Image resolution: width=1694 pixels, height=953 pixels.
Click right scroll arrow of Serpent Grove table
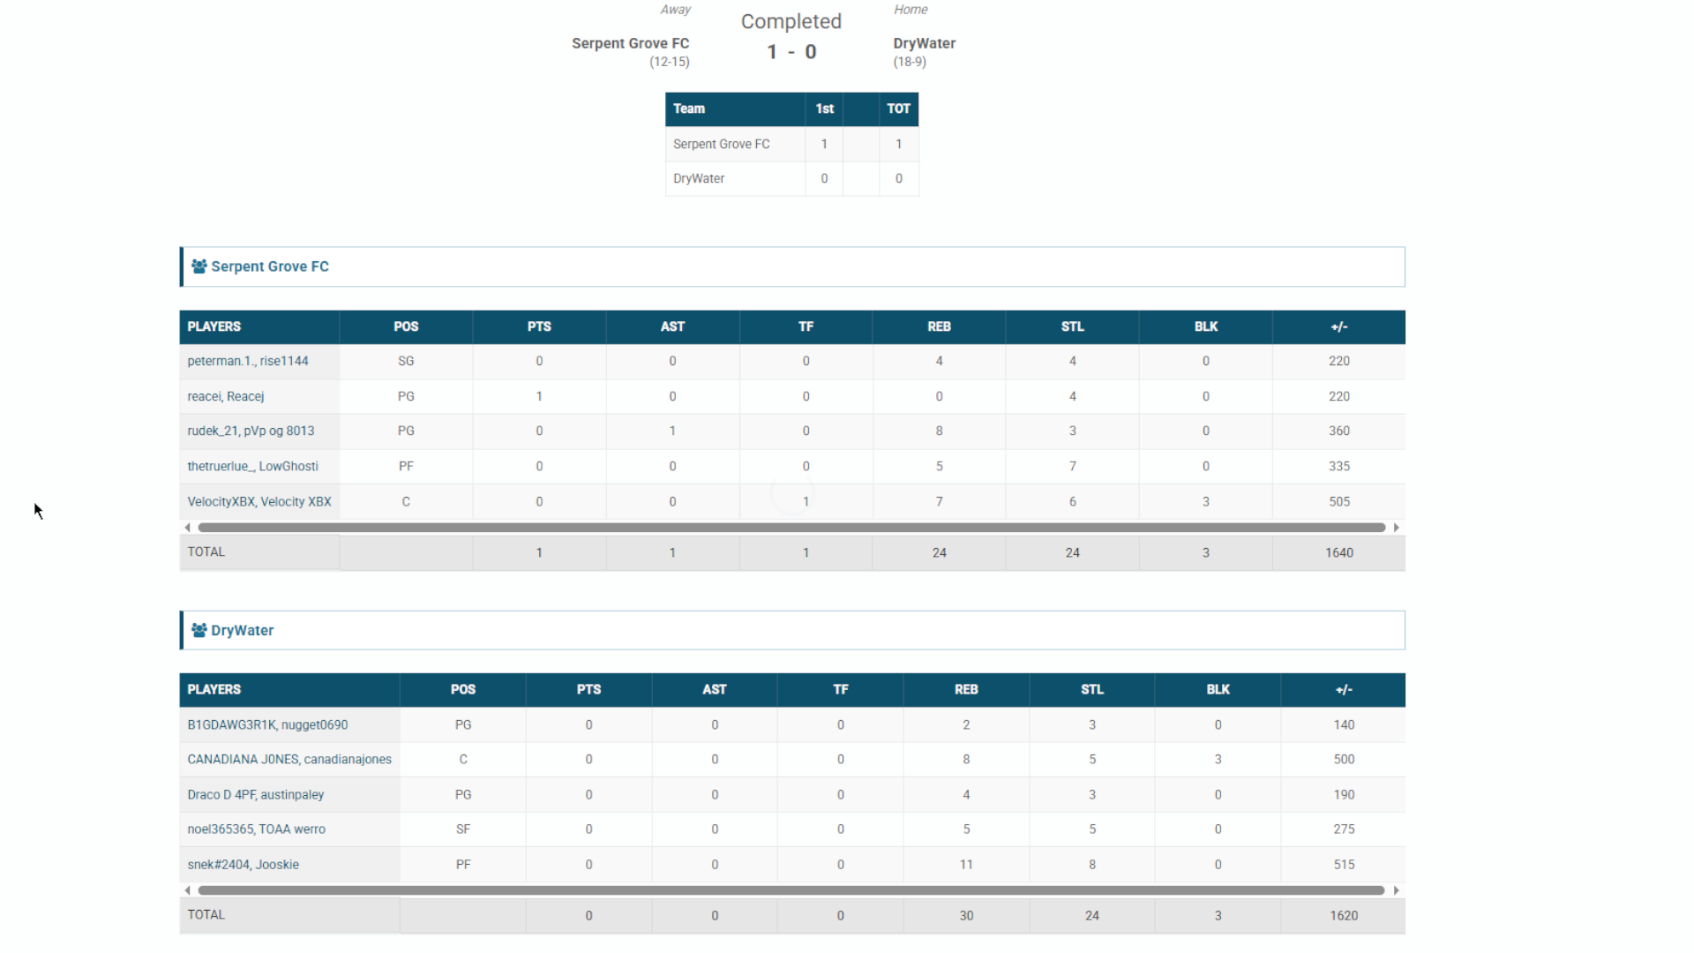coord(1396,528)
